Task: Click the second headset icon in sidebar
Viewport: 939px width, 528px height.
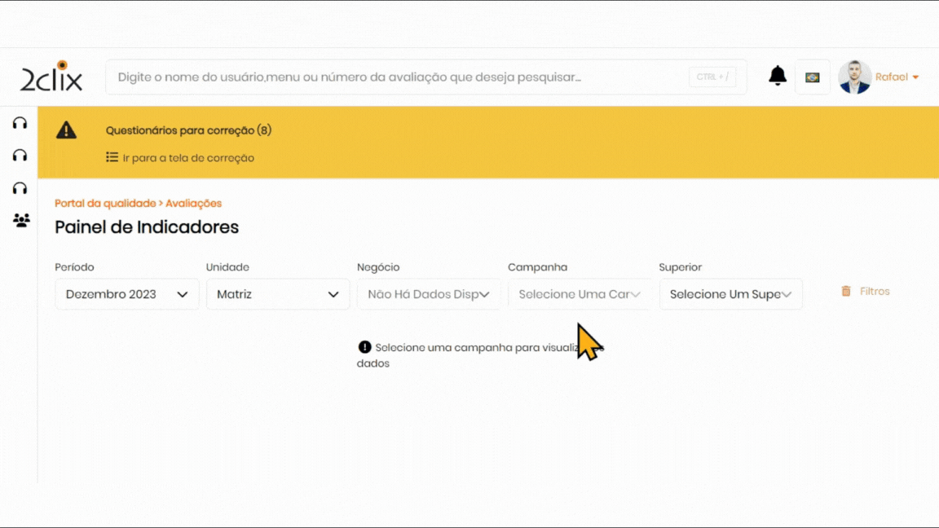Action: pyautogui.click(x=20, y=156)
